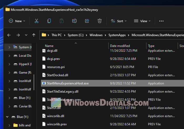Expand the Local Disk tree node
Viewport: 184px width, 129px height.
9,56
